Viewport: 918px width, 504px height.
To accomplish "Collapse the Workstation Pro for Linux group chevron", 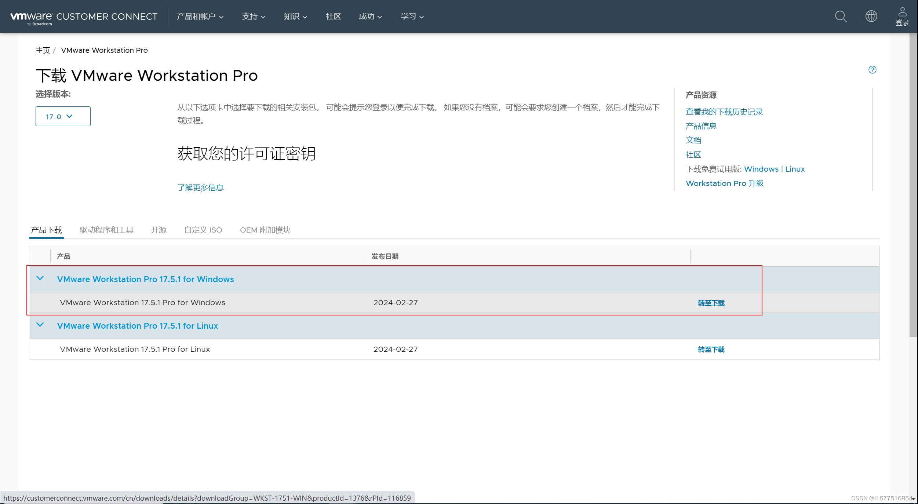I will (40, 325).
